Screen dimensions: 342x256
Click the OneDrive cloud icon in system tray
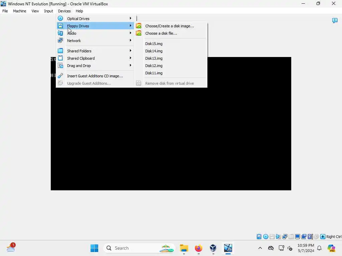[x=271, y=248]
